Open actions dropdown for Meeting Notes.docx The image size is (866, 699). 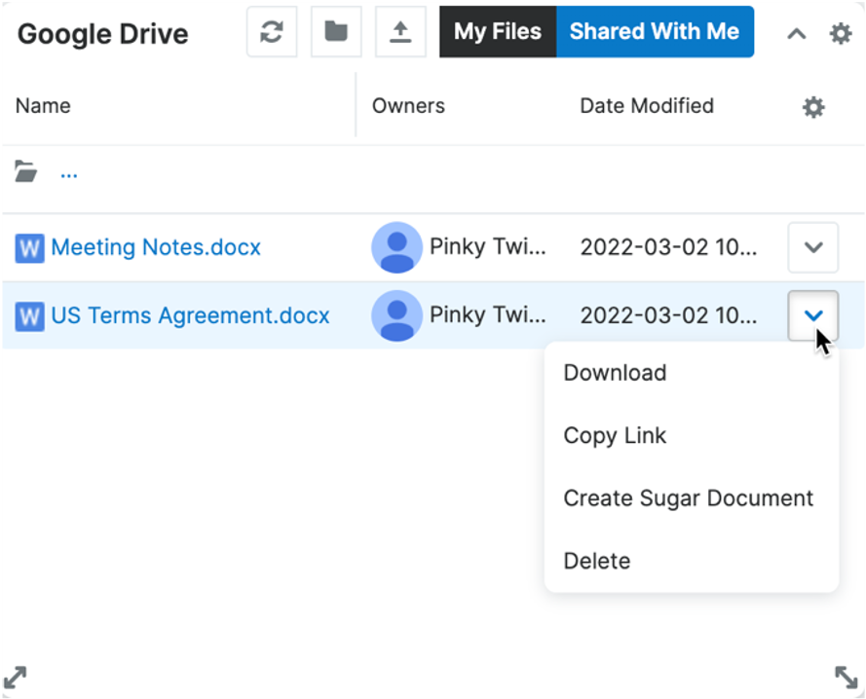click(812, 247)
